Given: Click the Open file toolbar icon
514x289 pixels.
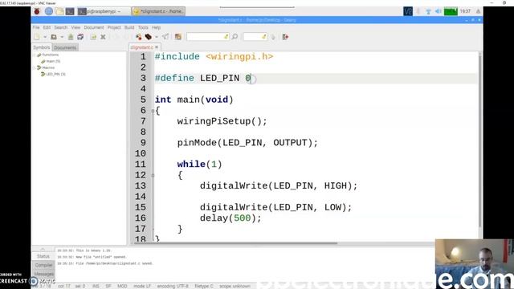Looking at the screenshot, I should point(54,37).
